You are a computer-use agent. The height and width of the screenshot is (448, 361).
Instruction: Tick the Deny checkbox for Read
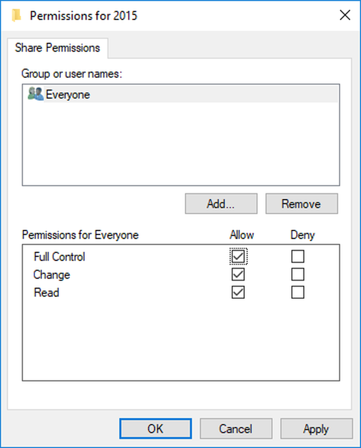[x=297, y=293]
